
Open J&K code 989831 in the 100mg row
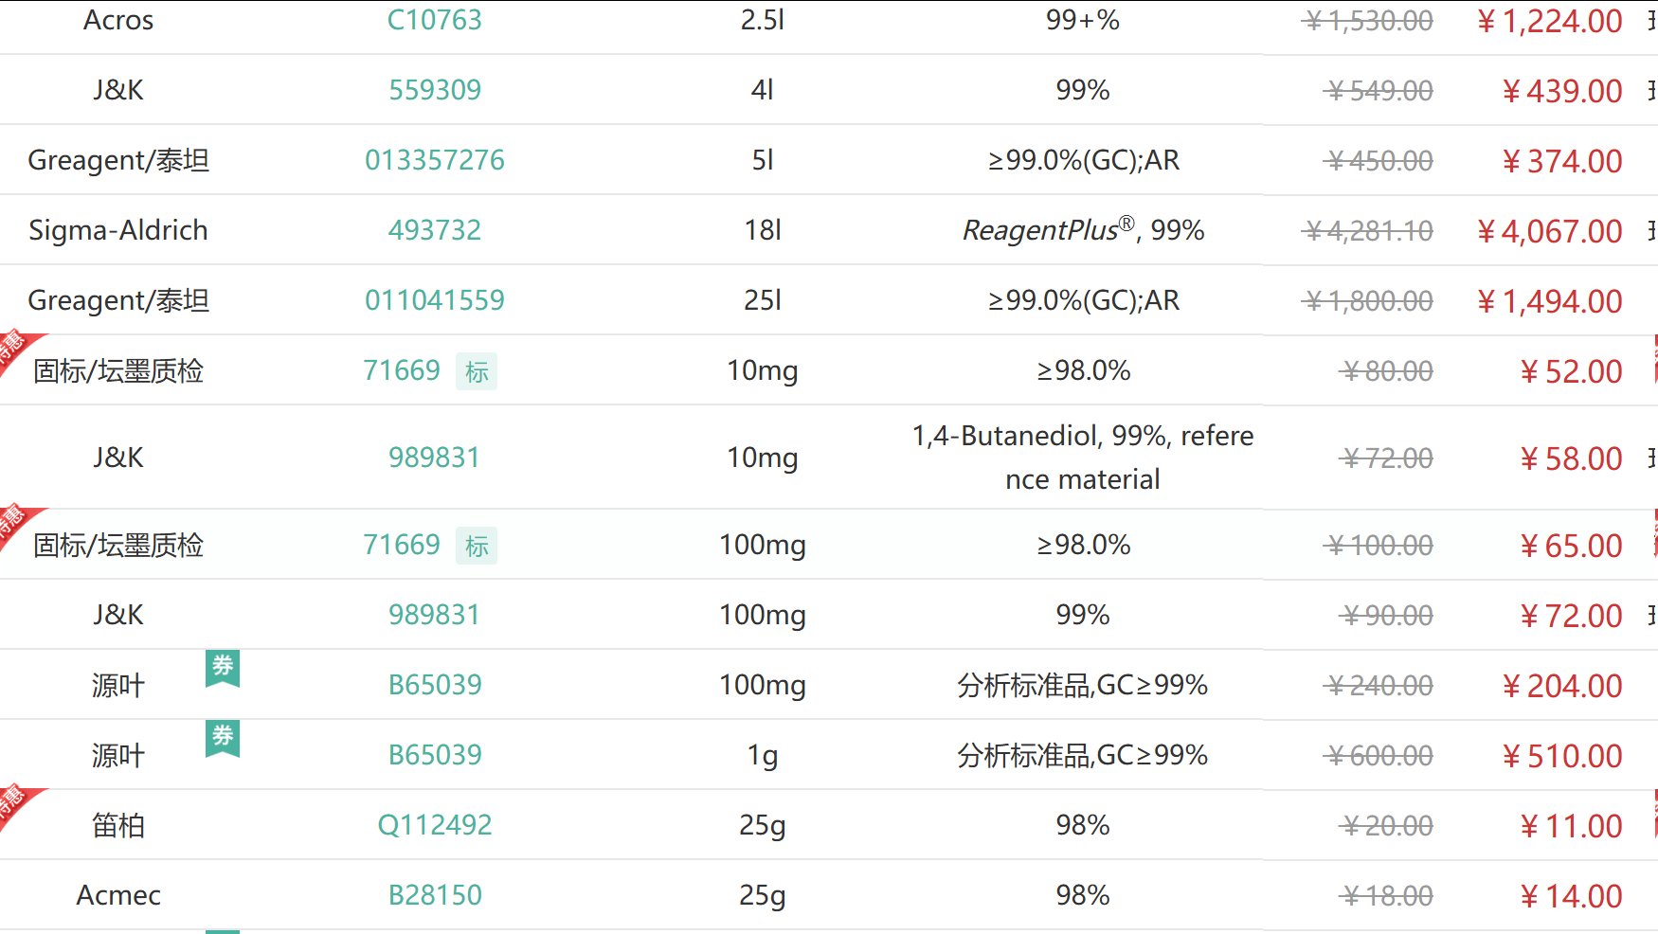pos(435,615)
